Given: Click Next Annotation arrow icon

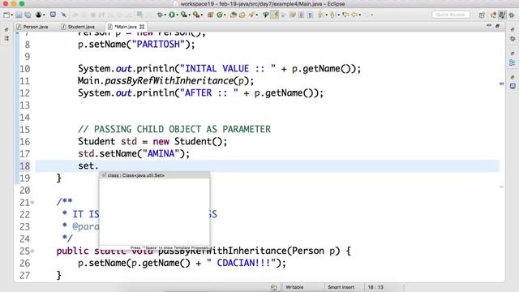Looking at the screenshot, I should click(320, 15).
